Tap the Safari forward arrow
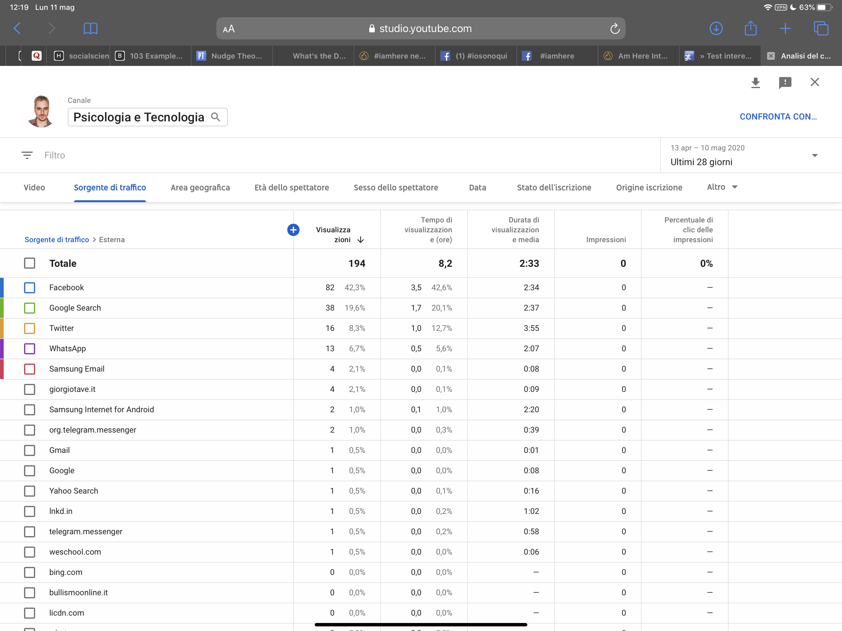 tap(51, 28)
